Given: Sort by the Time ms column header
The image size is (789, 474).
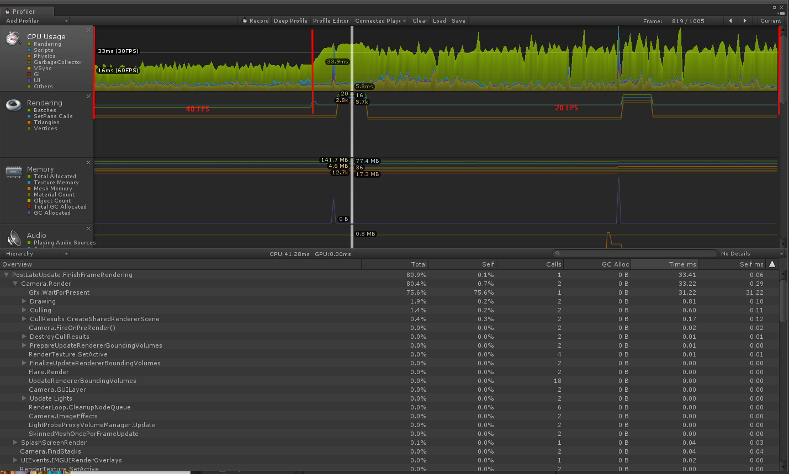Looking at the screenshot, I should point(665,264).
